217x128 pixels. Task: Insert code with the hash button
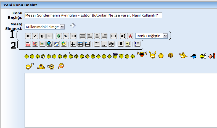(x=121, y=44)
